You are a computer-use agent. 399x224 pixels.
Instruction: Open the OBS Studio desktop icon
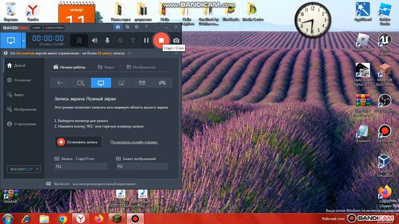[385, 103]
